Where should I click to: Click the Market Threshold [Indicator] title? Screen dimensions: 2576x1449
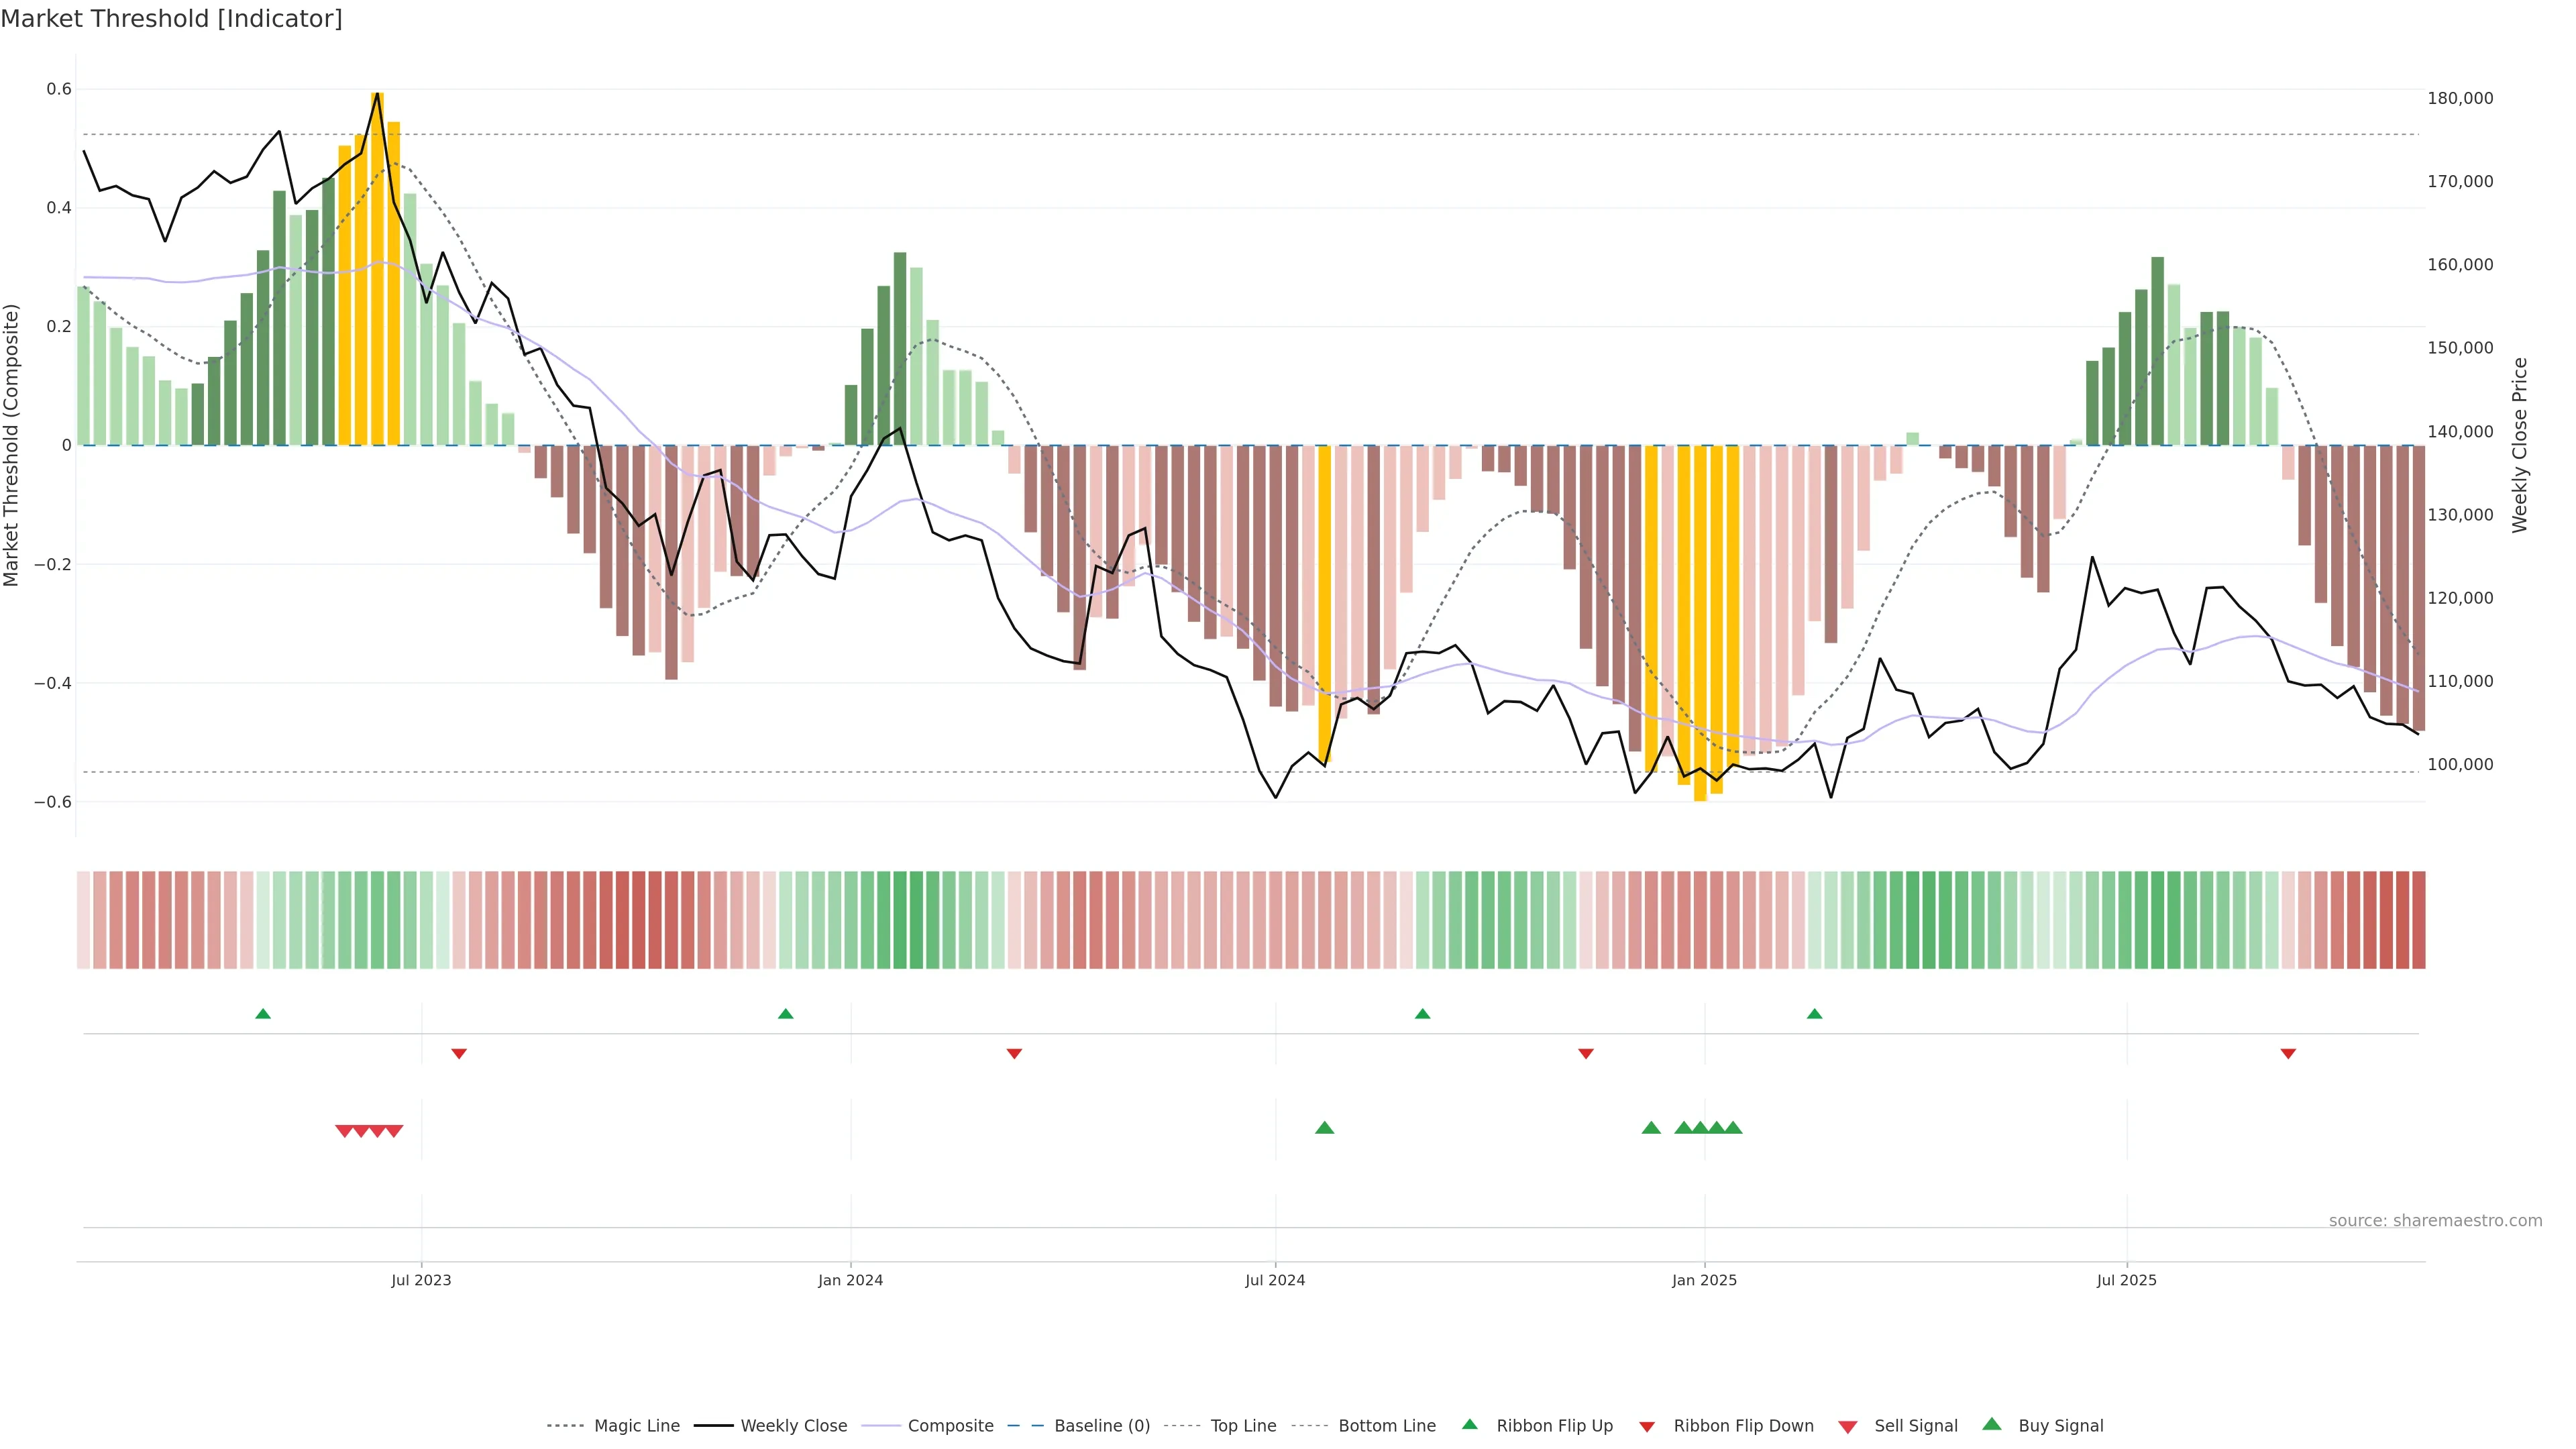[171, 19]
